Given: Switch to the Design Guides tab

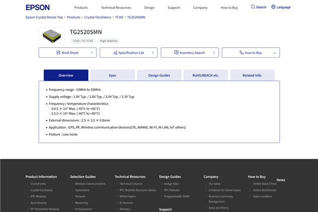Looking at the screenshot, I should 159,75.
